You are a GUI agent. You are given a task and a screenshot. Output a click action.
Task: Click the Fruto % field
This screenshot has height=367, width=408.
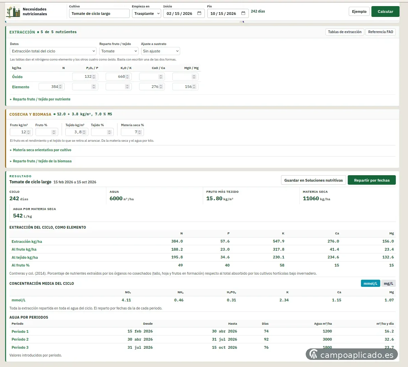pos(47,132)
